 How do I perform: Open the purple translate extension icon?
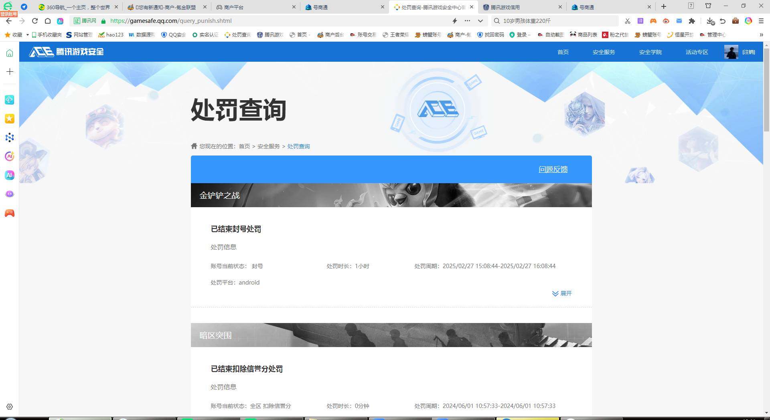click(640, 21)
